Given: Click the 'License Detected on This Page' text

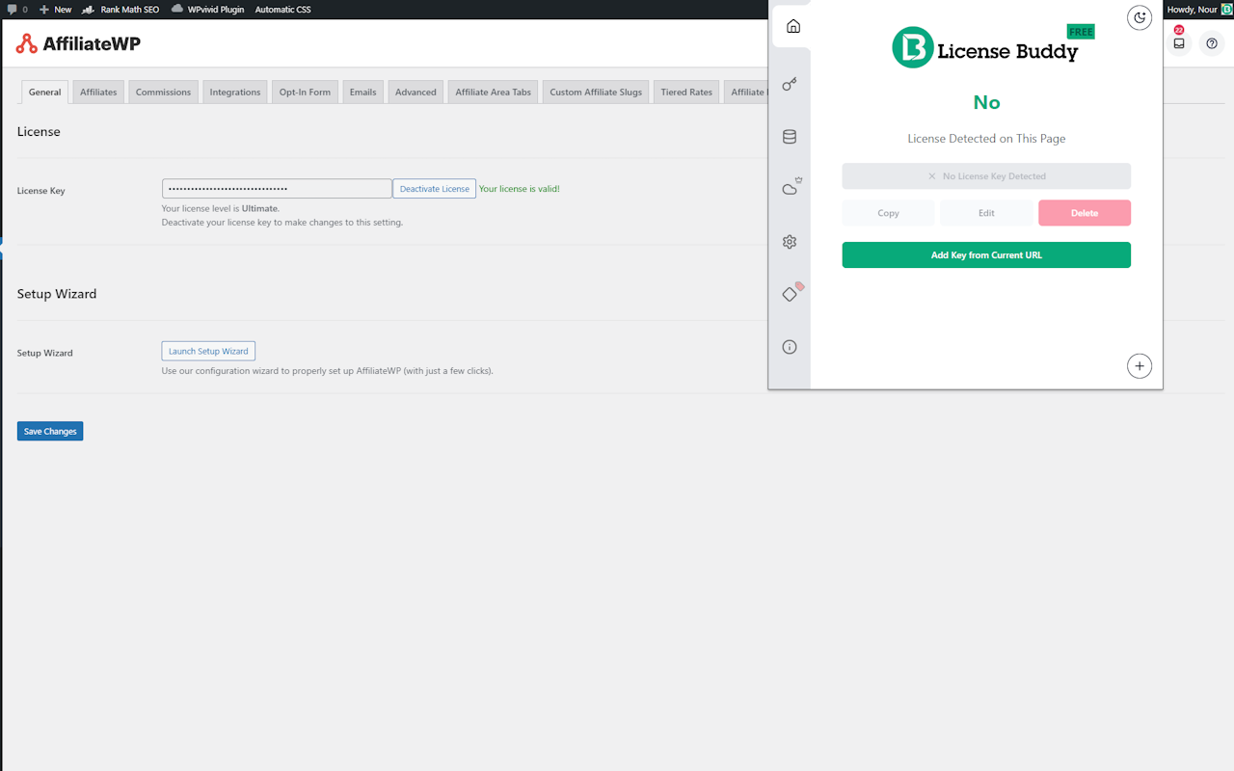Looking at the screenshot, I should point(986,139).
